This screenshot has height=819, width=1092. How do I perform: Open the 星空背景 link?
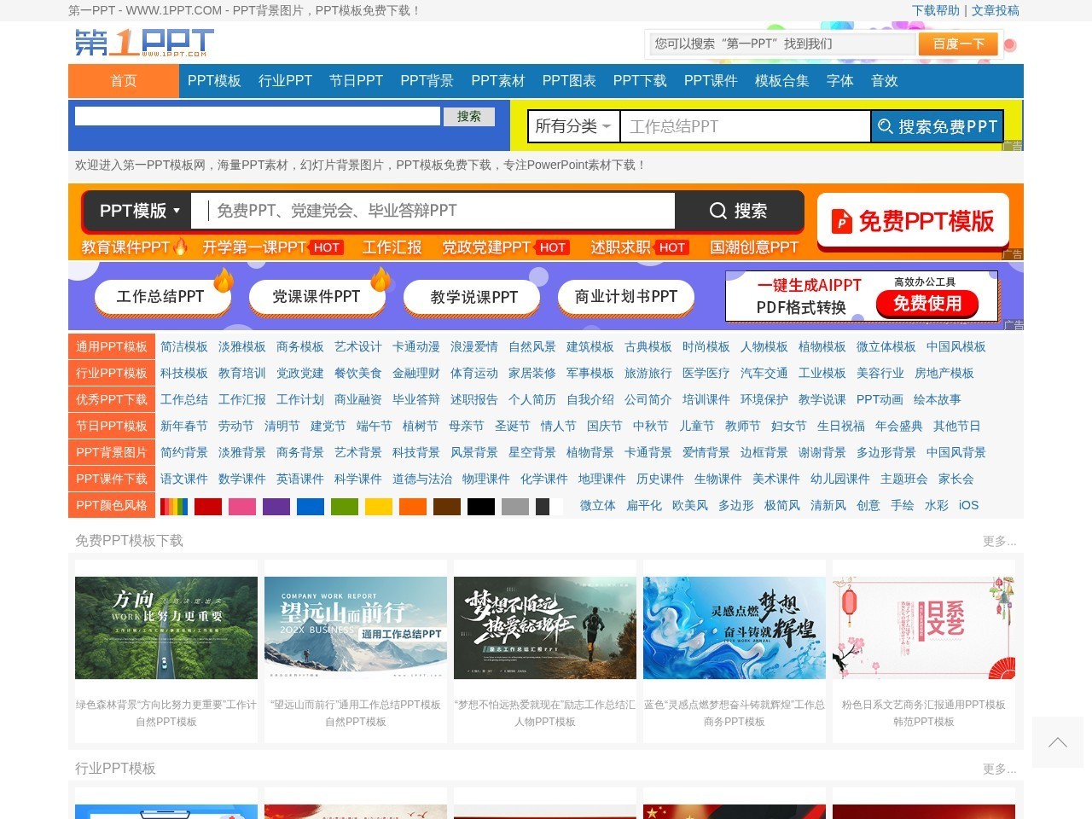(x=532, y=453)
